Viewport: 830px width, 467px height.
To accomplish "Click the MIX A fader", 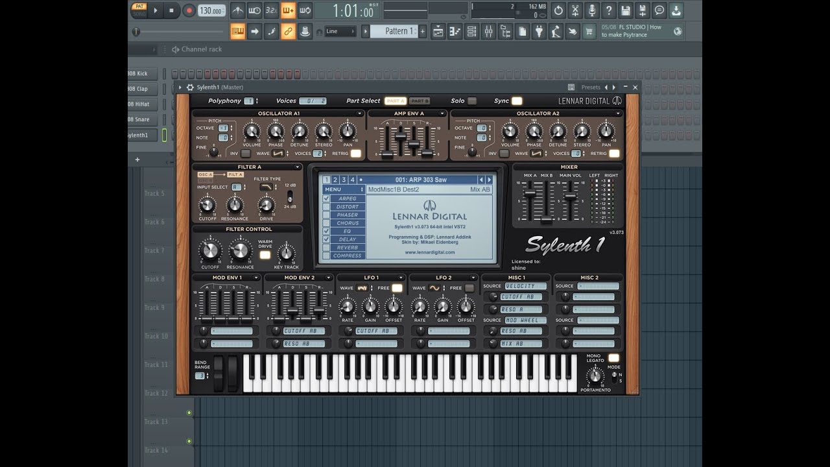I will pos(530,194).
